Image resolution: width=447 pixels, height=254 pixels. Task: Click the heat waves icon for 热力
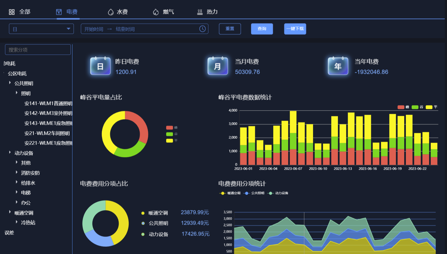pyautogui.click(x=200, y=12)
